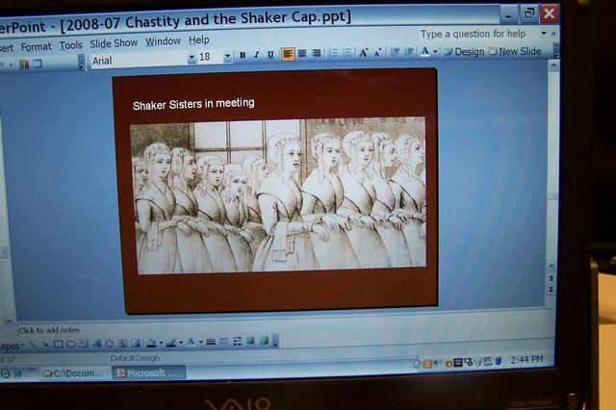Click the font name field showing Arial
Image resolution: width=616 pixels, height=410 pixels.
click(x=139, y=60)
